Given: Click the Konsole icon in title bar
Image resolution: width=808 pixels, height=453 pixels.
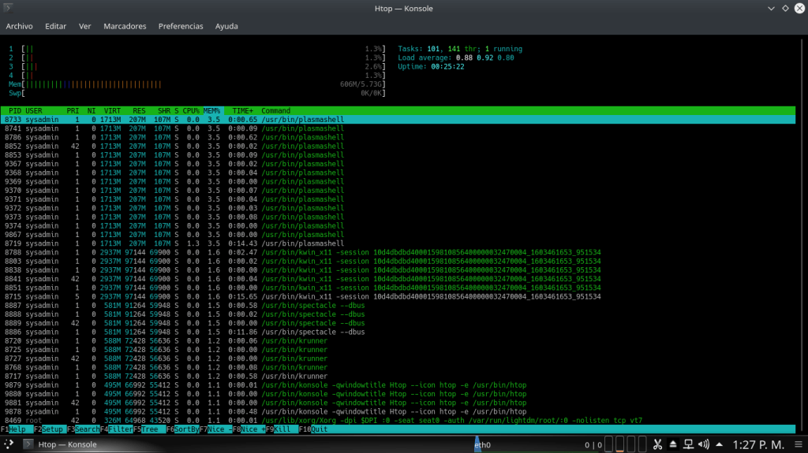Looking at the screenshot, I should tap(9, 8).
